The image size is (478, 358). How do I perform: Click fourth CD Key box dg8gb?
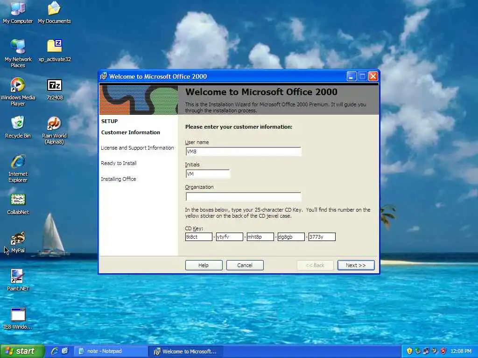point(291,236)
